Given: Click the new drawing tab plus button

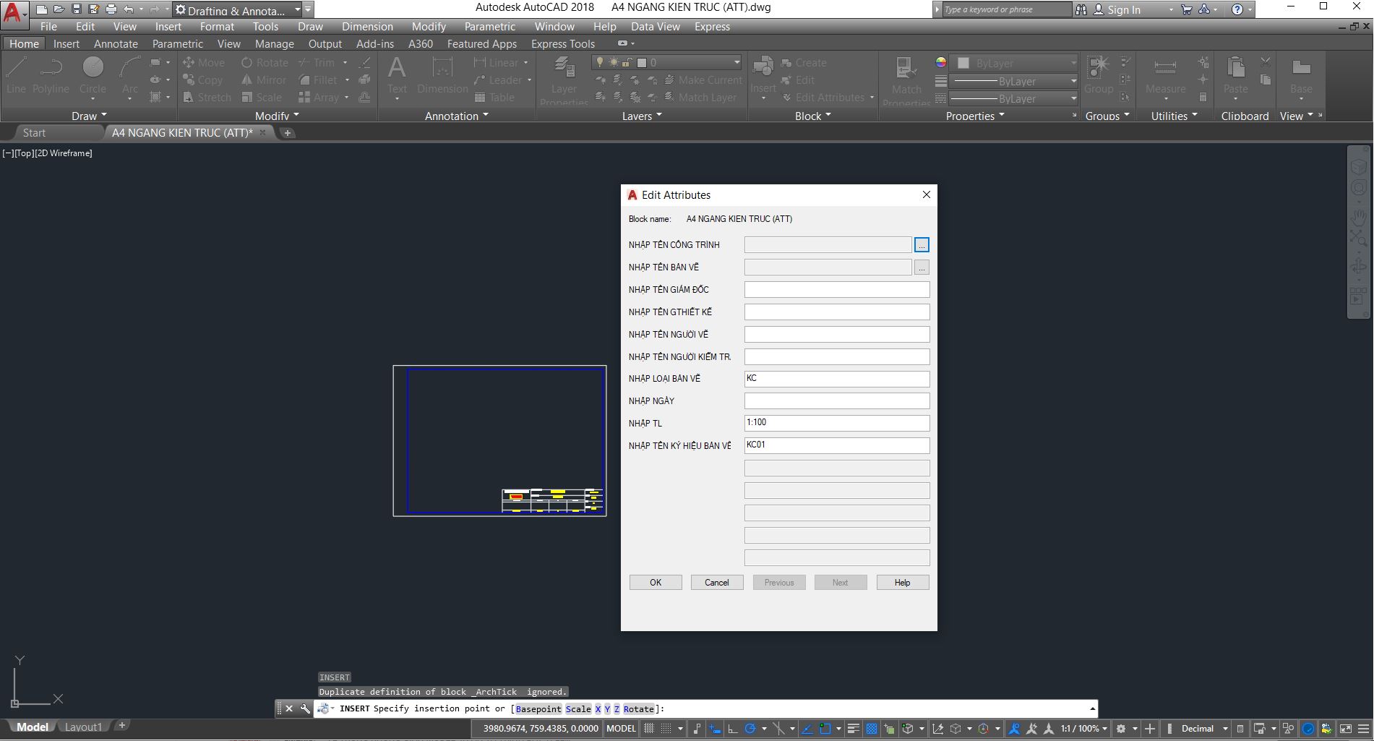Looking at the screenshot, I should (288, 133).
